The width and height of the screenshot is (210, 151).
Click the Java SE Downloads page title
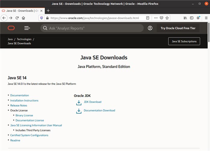point(104,58)
